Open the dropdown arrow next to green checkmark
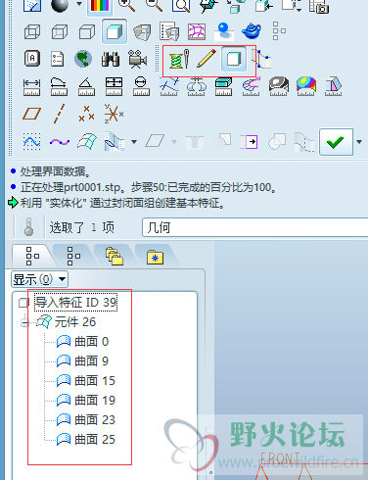368x480 pixels. [359, 142]
